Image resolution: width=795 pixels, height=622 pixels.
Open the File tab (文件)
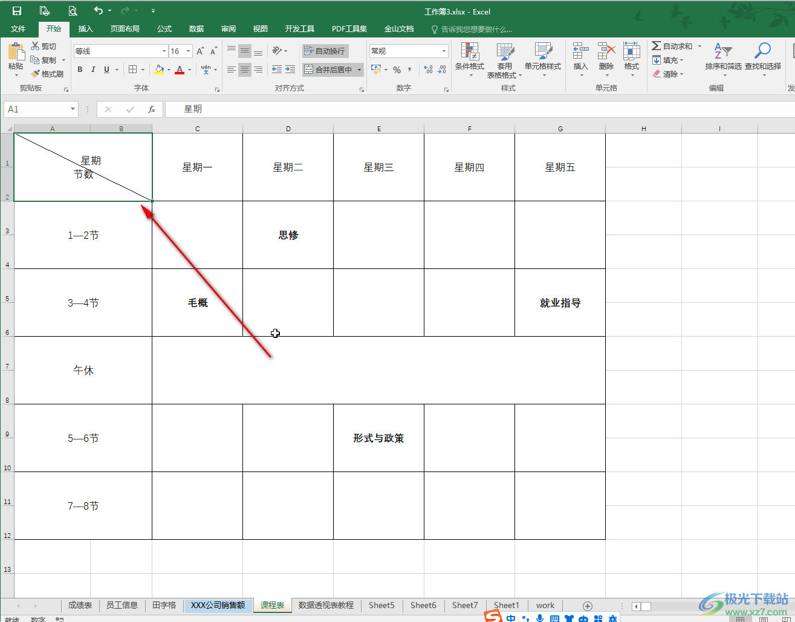click(x=18, y=28)
